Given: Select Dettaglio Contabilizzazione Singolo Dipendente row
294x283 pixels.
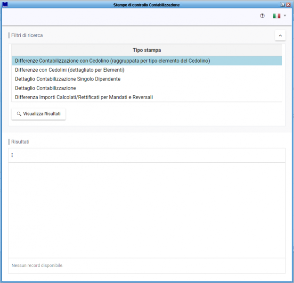Looking at the screenshot, I should [147, 79].
